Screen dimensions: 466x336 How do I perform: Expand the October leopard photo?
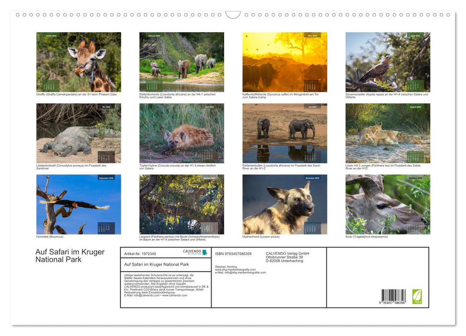coord(181,204)
